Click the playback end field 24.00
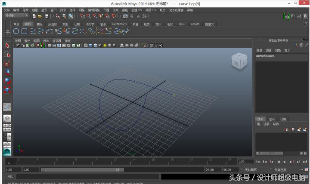This screenshot has width=310, height=184. pyautogui.click(x=213, y=170)
